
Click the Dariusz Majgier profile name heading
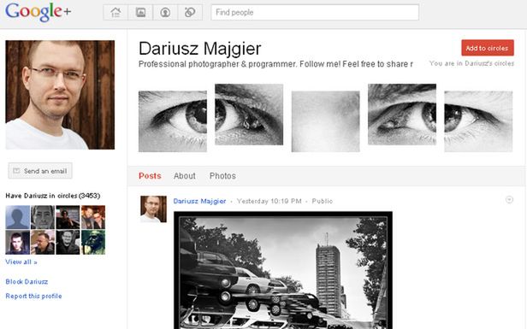tap(199, 49)
